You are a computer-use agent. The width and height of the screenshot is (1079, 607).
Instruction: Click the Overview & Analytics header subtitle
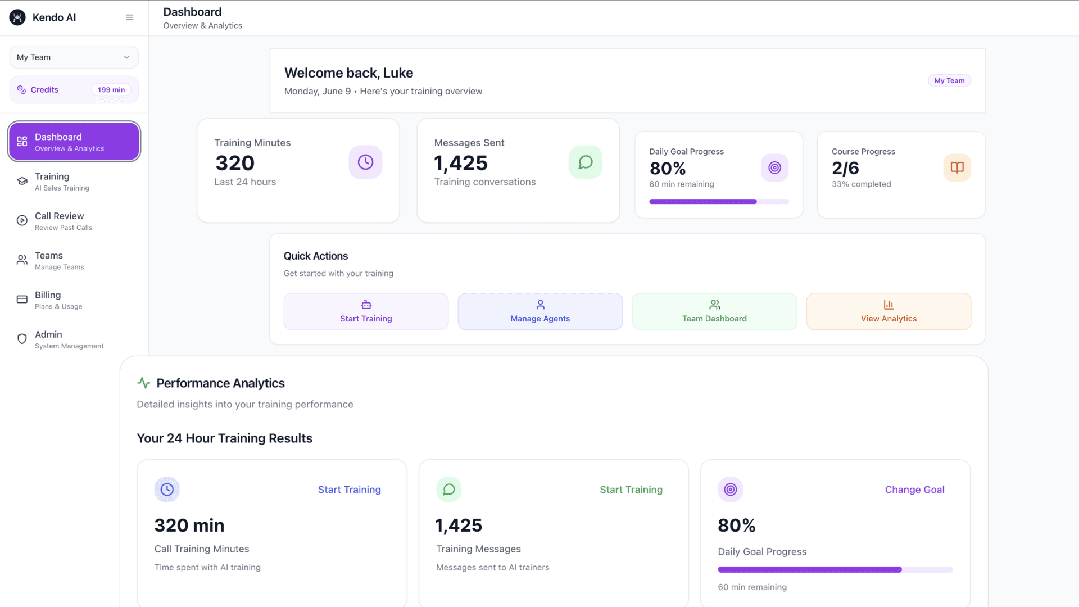202,26
